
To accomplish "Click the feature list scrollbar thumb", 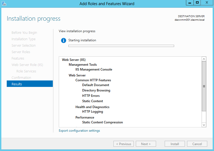I will pos(204,86).
